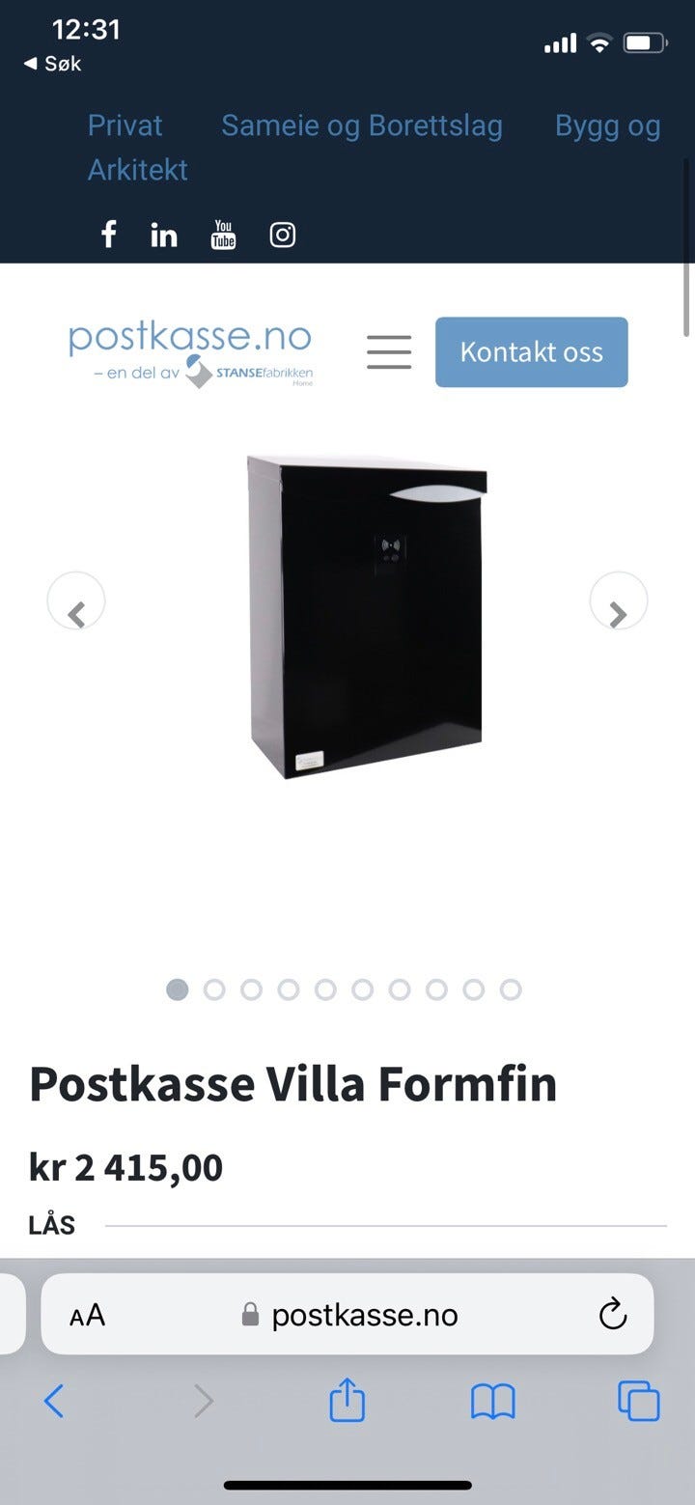The width and height of the screenshot is (695, 1505).
Task: Select the second carousel dot
Action: (214, 989)
